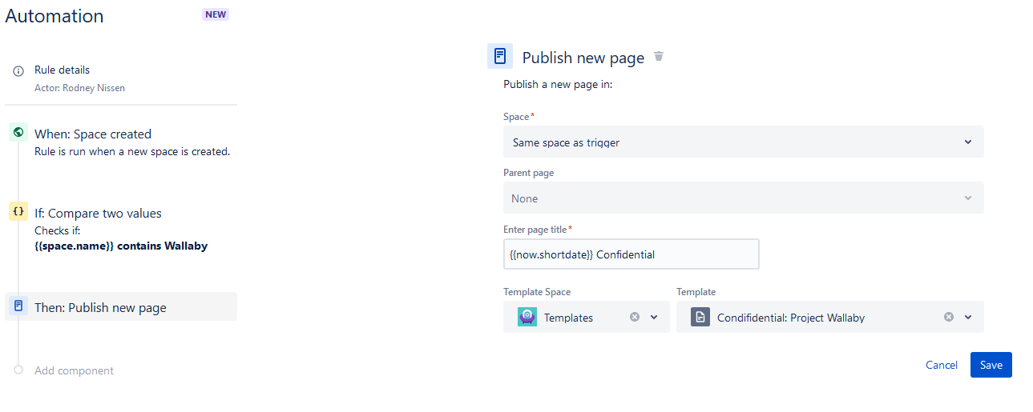This screenshot has height=412, width=1033.
Task: Expand the Template dropdown arrow
Action: pyautogui.click(x=968, y=318)
